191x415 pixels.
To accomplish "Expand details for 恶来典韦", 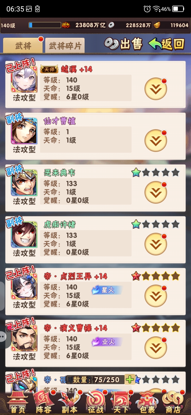I will tap(156, 193).
